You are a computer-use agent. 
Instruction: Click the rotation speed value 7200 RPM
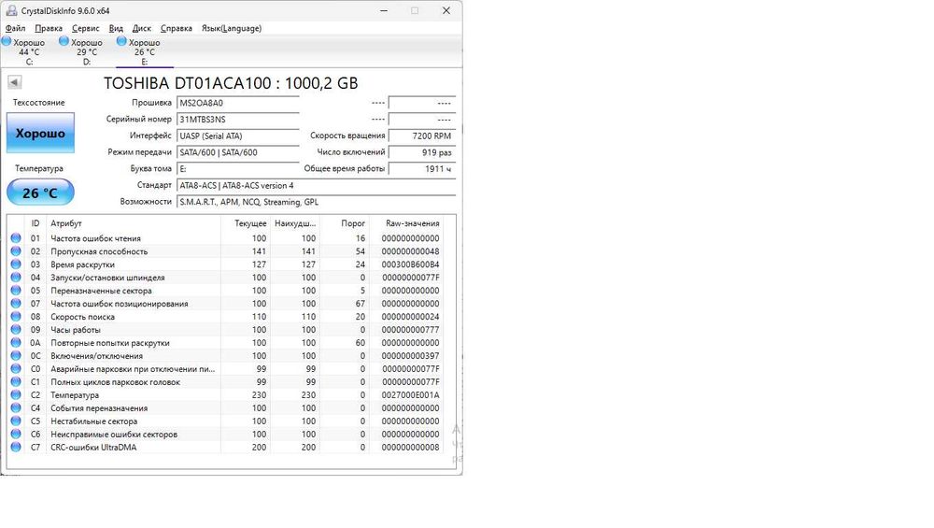(422, 136)
